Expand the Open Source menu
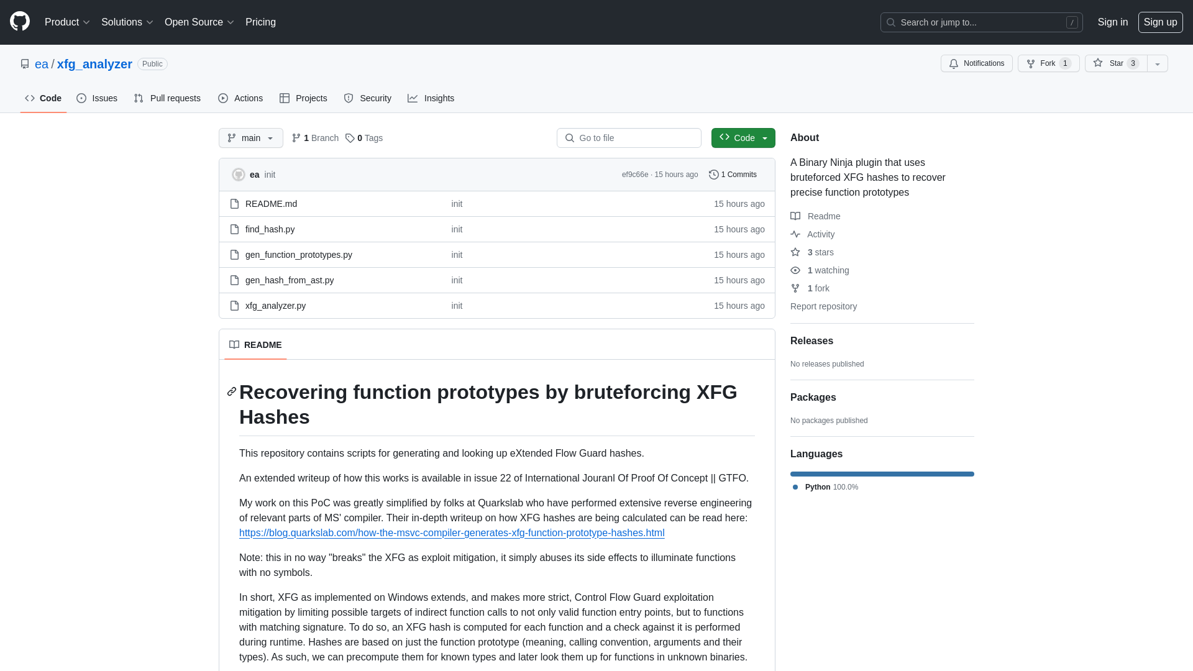This screenshot has height=671, width=1193. (x=199, y=22)
